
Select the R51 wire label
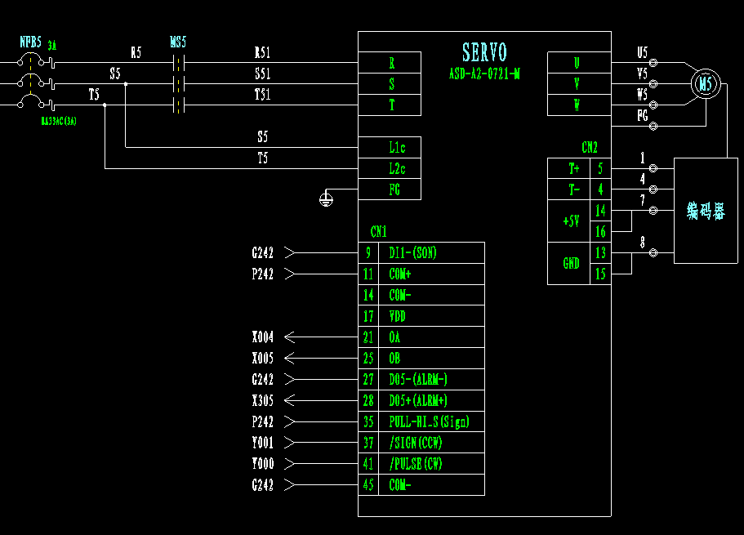[x=262, y=54]
